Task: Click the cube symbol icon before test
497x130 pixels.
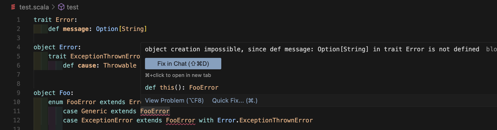Action: (61, 7)
